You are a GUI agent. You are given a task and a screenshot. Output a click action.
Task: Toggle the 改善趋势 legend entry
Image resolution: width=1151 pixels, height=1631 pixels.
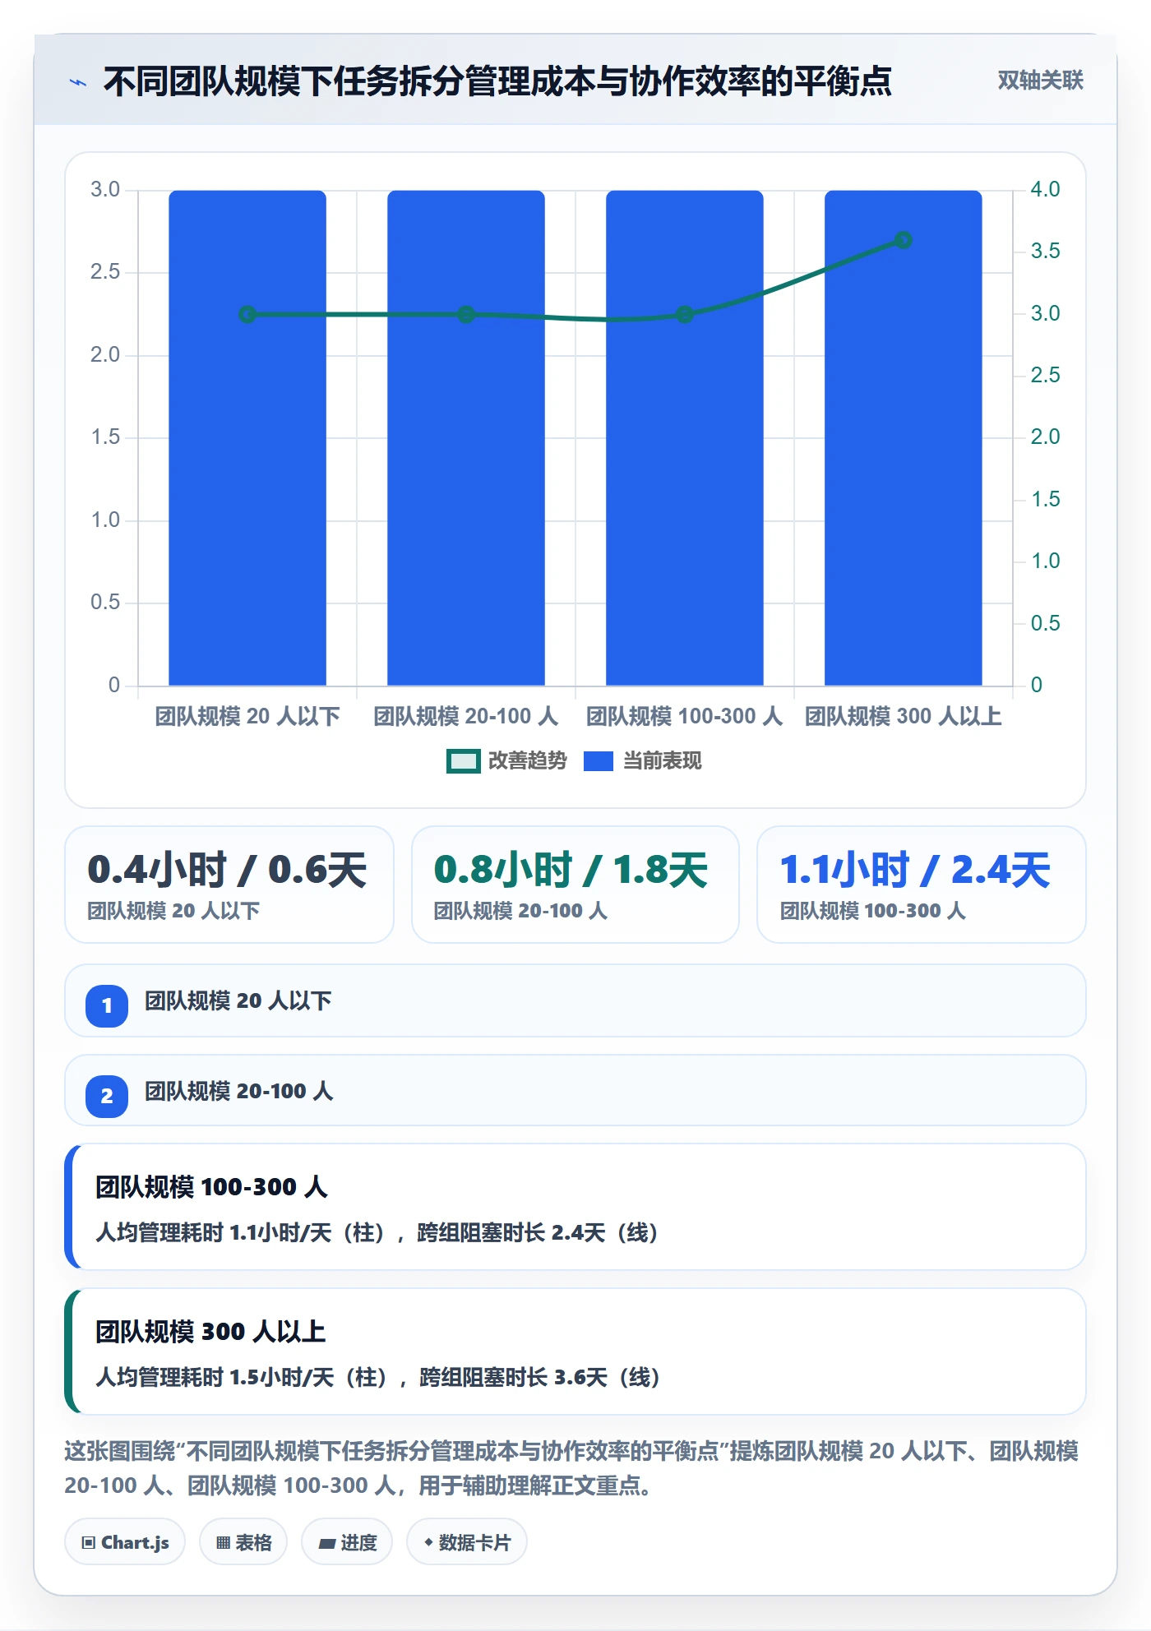point(506,761)
